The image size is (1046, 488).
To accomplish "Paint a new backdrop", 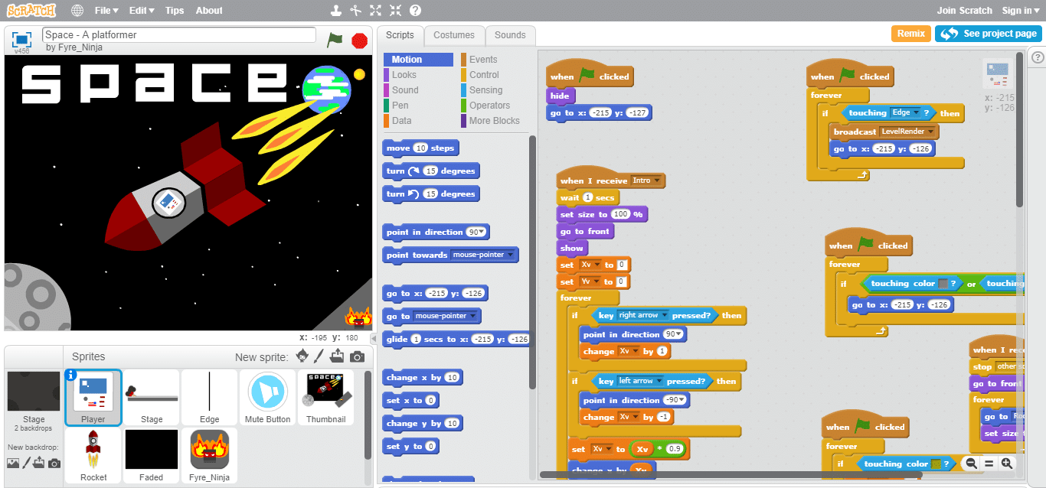I will (26, 463).
